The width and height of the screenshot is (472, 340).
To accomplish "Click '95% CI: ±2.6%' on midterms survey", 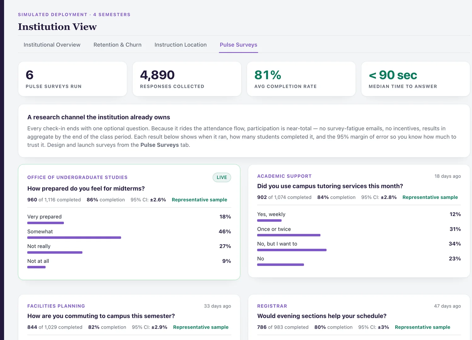I will pyautogui.click(x=148, y=200).
